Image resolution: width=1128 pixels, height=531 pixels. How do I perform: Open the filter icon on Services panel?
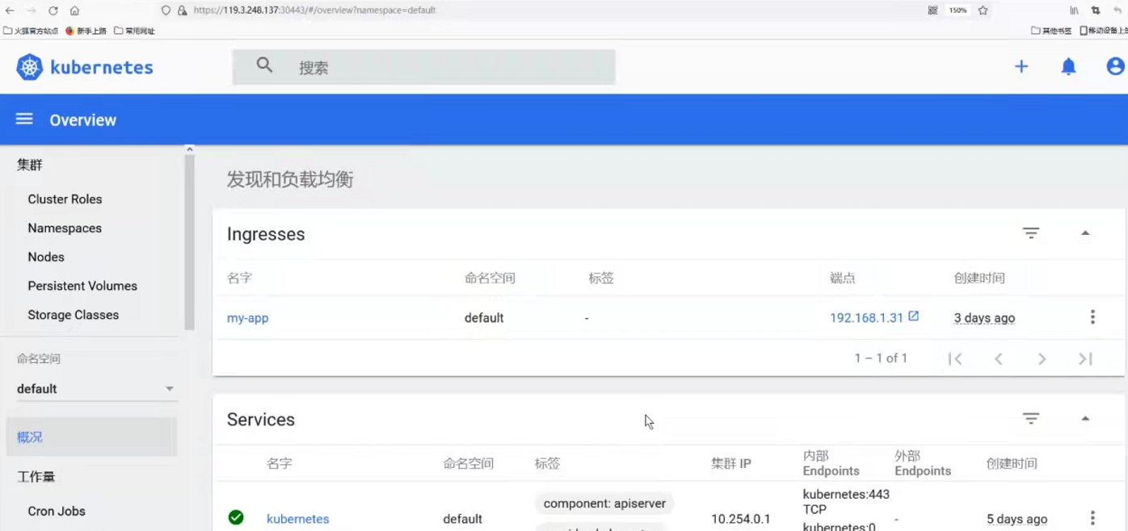[1031, 418]
